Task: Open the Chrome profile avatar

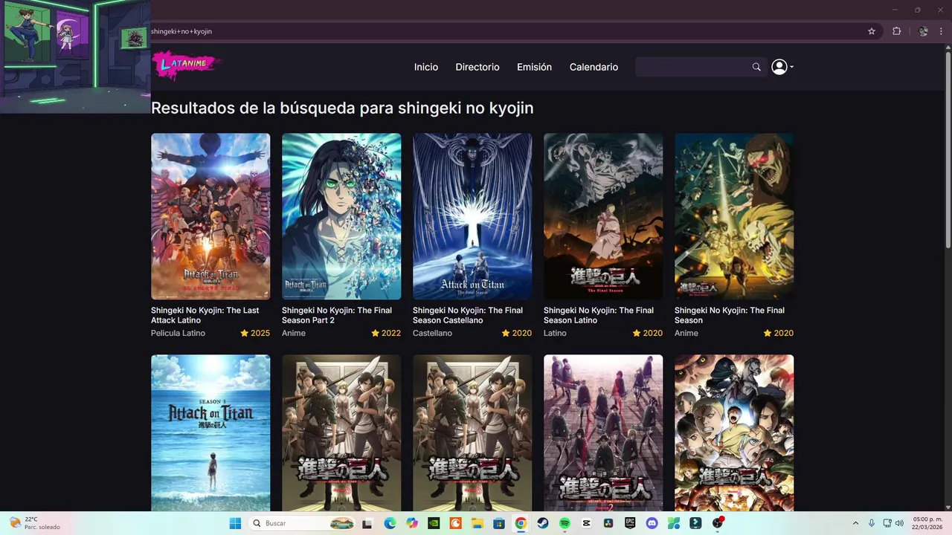Action: [x=923, y=31]
